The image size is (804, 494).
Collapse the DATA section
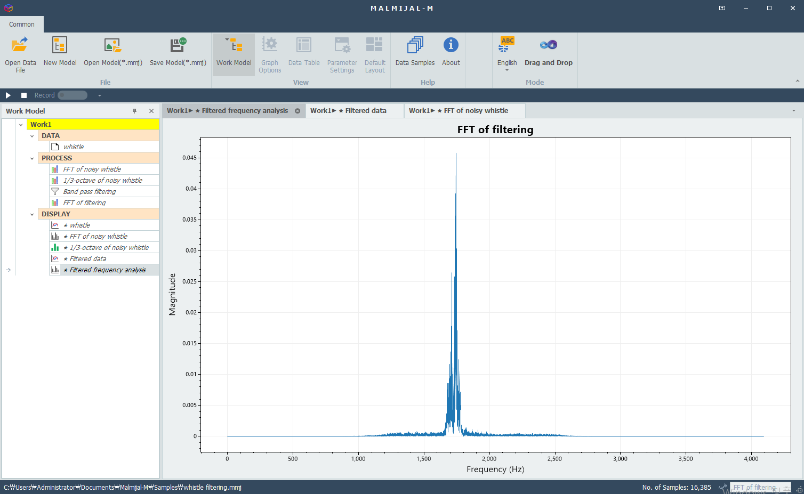click(32, 136)
